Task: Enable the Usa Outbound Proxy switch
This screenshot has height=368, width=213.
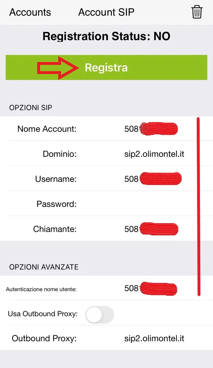Action: coord(99,314)
